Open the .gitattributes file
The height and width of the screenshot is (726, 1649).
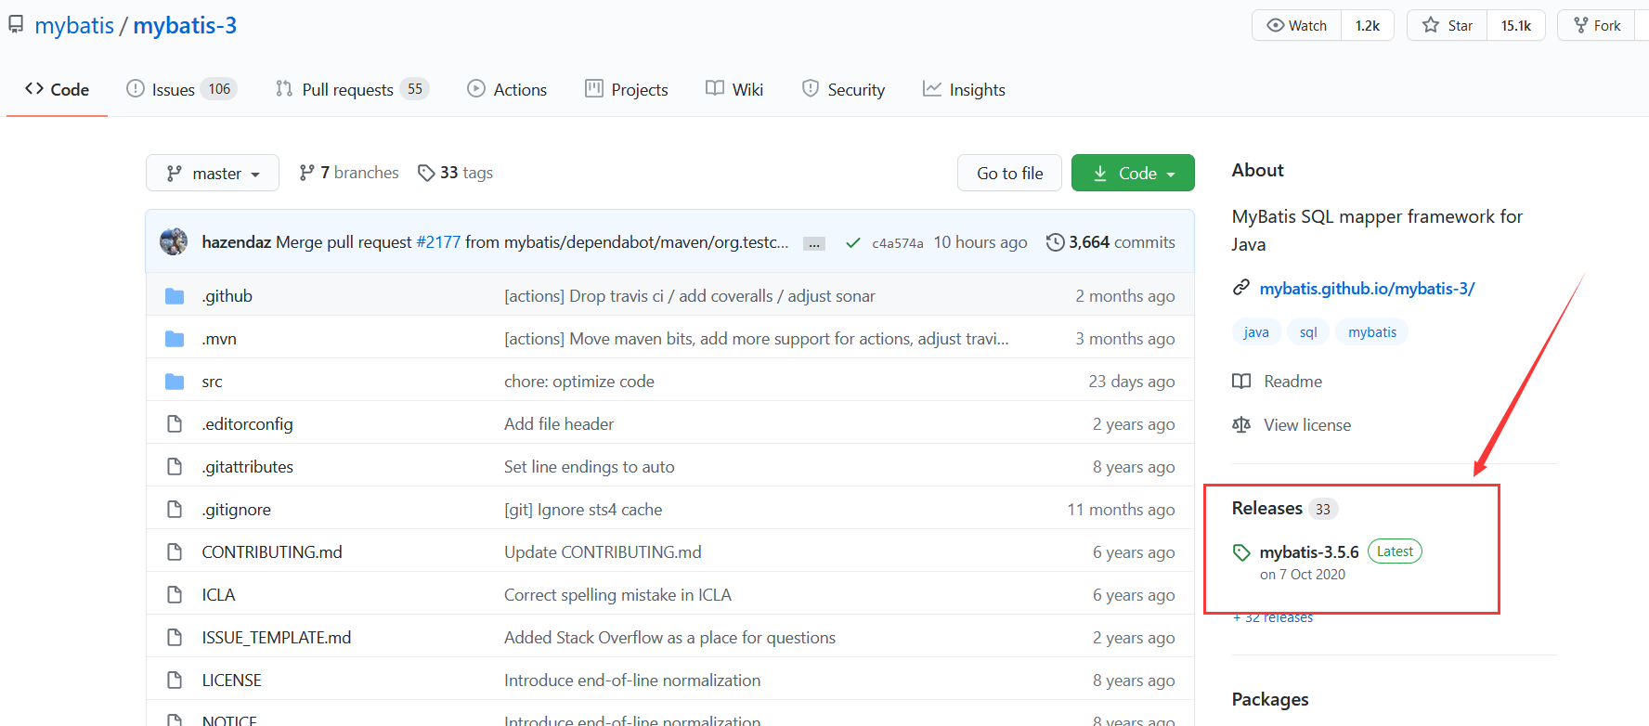(248, 467)
